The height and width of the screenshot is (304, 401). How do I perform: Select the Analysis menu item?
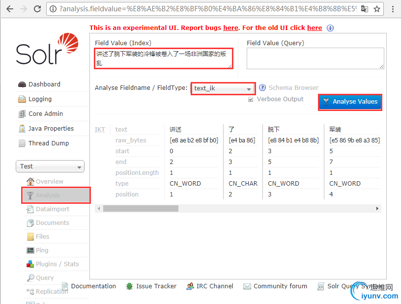[56, 195]
